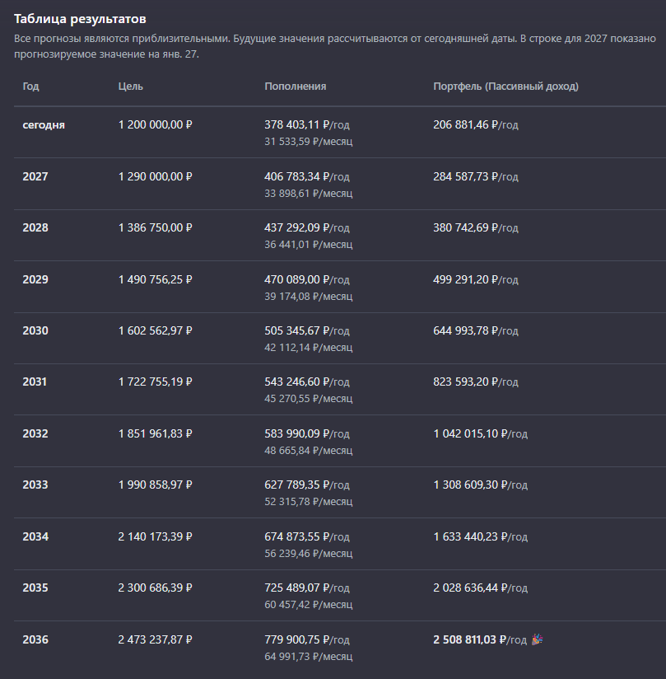Click the 2028 goal value 1 386 750,00 ₽
Viewport: 666px width, 679px height.
point(155,228)
